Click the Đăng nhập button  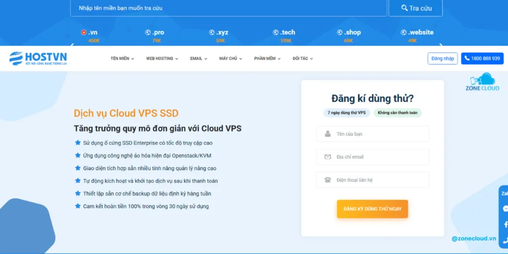tap(443, 59)
